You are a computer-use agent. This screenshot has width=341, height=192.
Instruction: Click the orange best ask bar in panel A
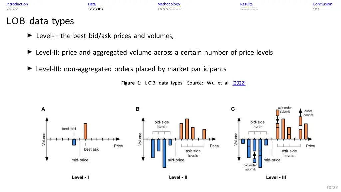click(x=85, y=131)
